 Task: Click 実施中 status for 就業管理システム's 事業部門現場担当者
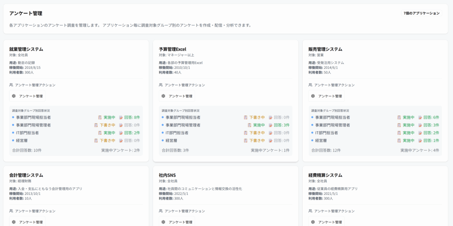coord(109,118)
